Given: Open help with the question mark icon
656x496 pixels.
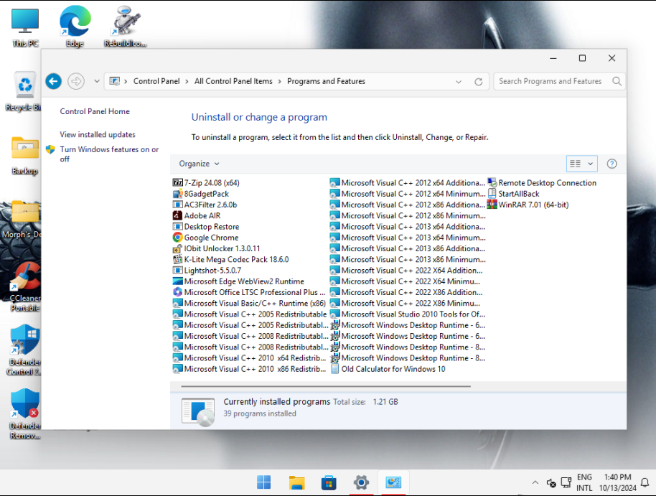Looking at the screenshot, I should click(x=612, y=164).
